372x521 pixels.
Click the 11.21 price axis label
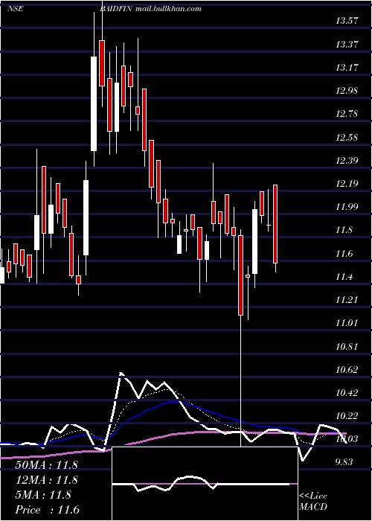(x=347, y=300)
